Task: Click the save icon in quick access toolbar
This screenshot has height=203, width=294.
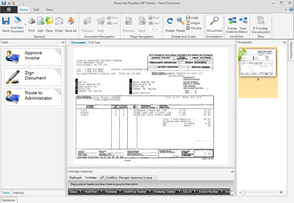Action: [4, 3]
